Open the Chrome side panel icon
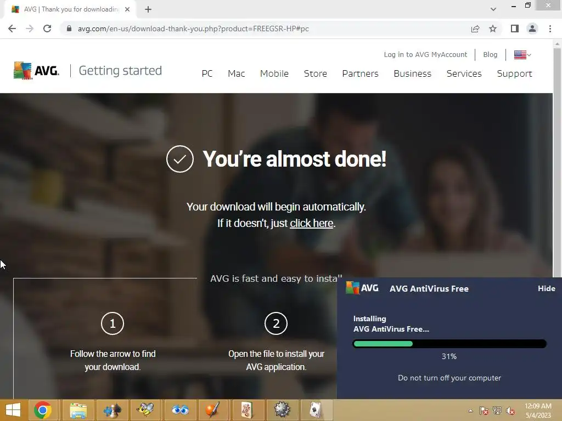Screen dimensions: 562x421 tap(515, 29)
